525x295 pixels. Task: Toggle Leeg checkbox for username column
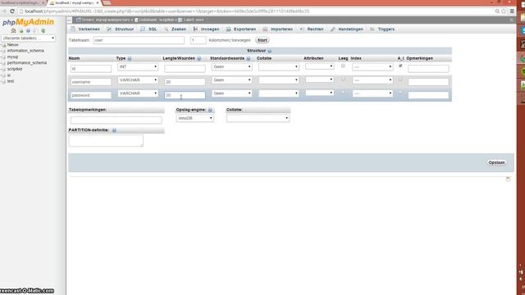click(x=343, y=79)
